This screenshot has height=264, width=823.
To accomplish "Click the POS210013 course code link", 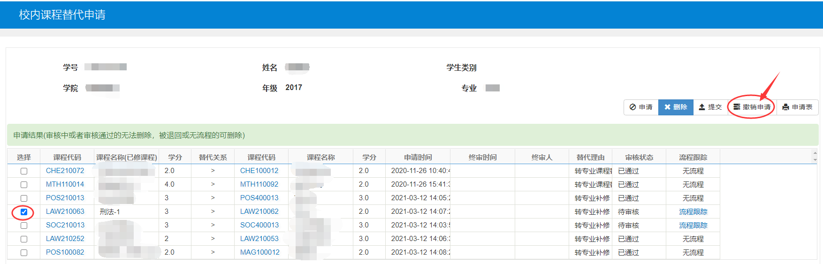I will click(65, 198).
